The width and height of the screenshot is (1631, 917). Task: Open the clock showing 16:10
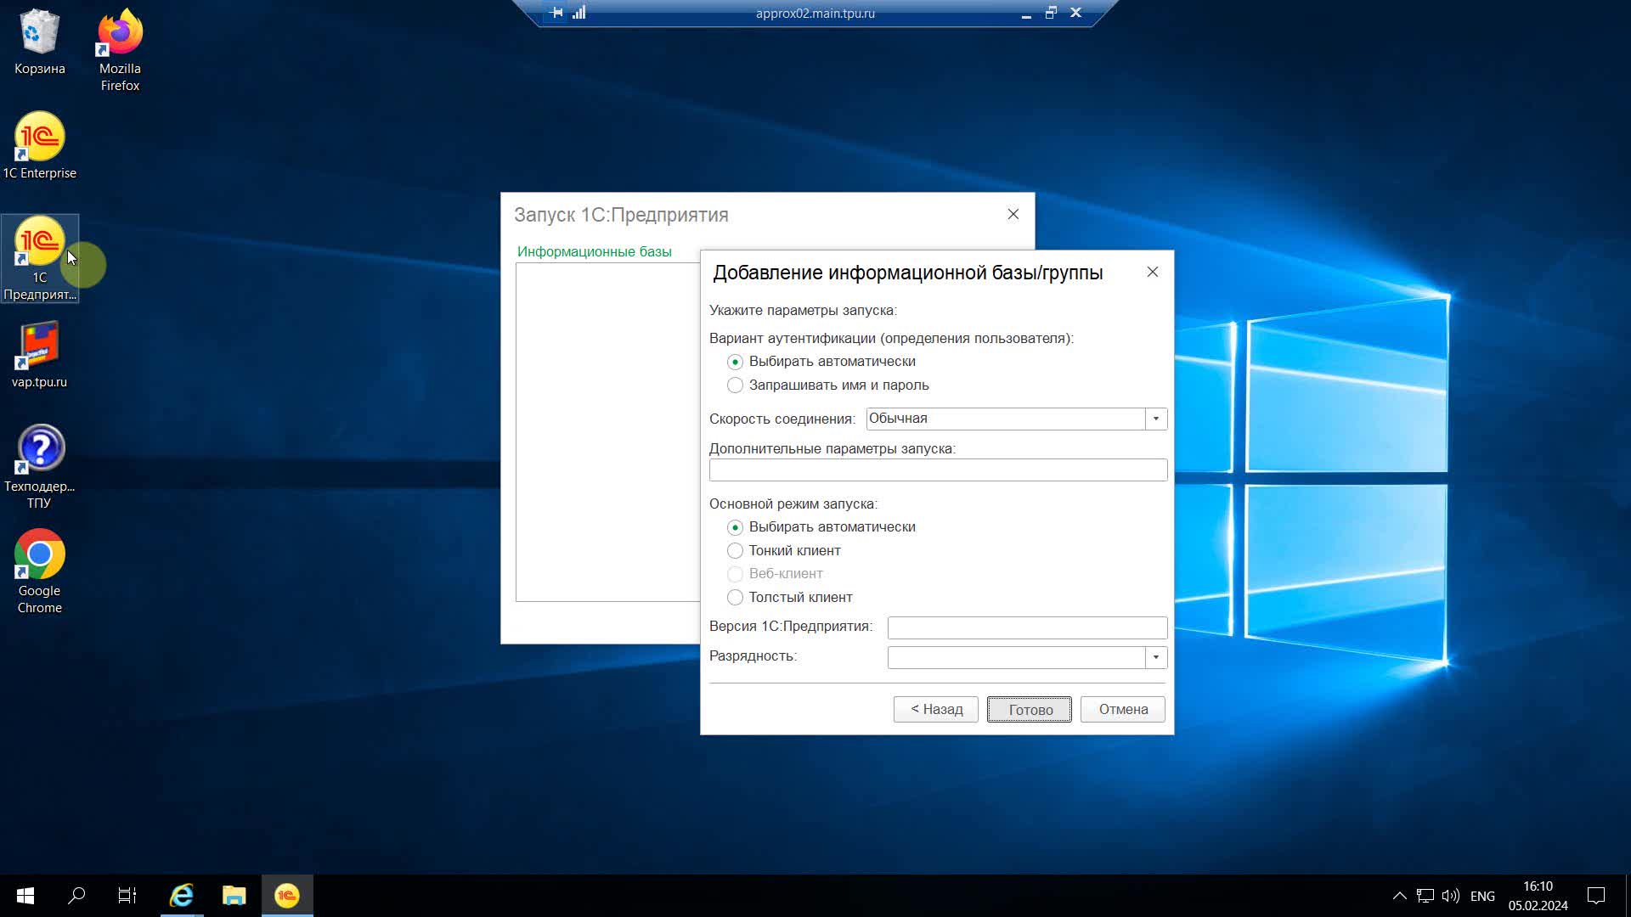click(x=1538, y=896)
